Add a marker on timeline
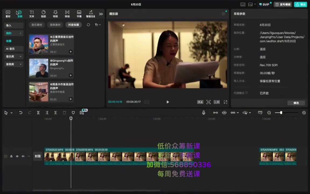The height and width of the screenshot is (194, 310). (x=73, y=113)
